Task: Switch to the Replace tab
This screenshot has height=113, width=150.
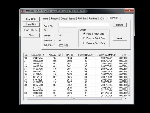Action: coord(55,19)
